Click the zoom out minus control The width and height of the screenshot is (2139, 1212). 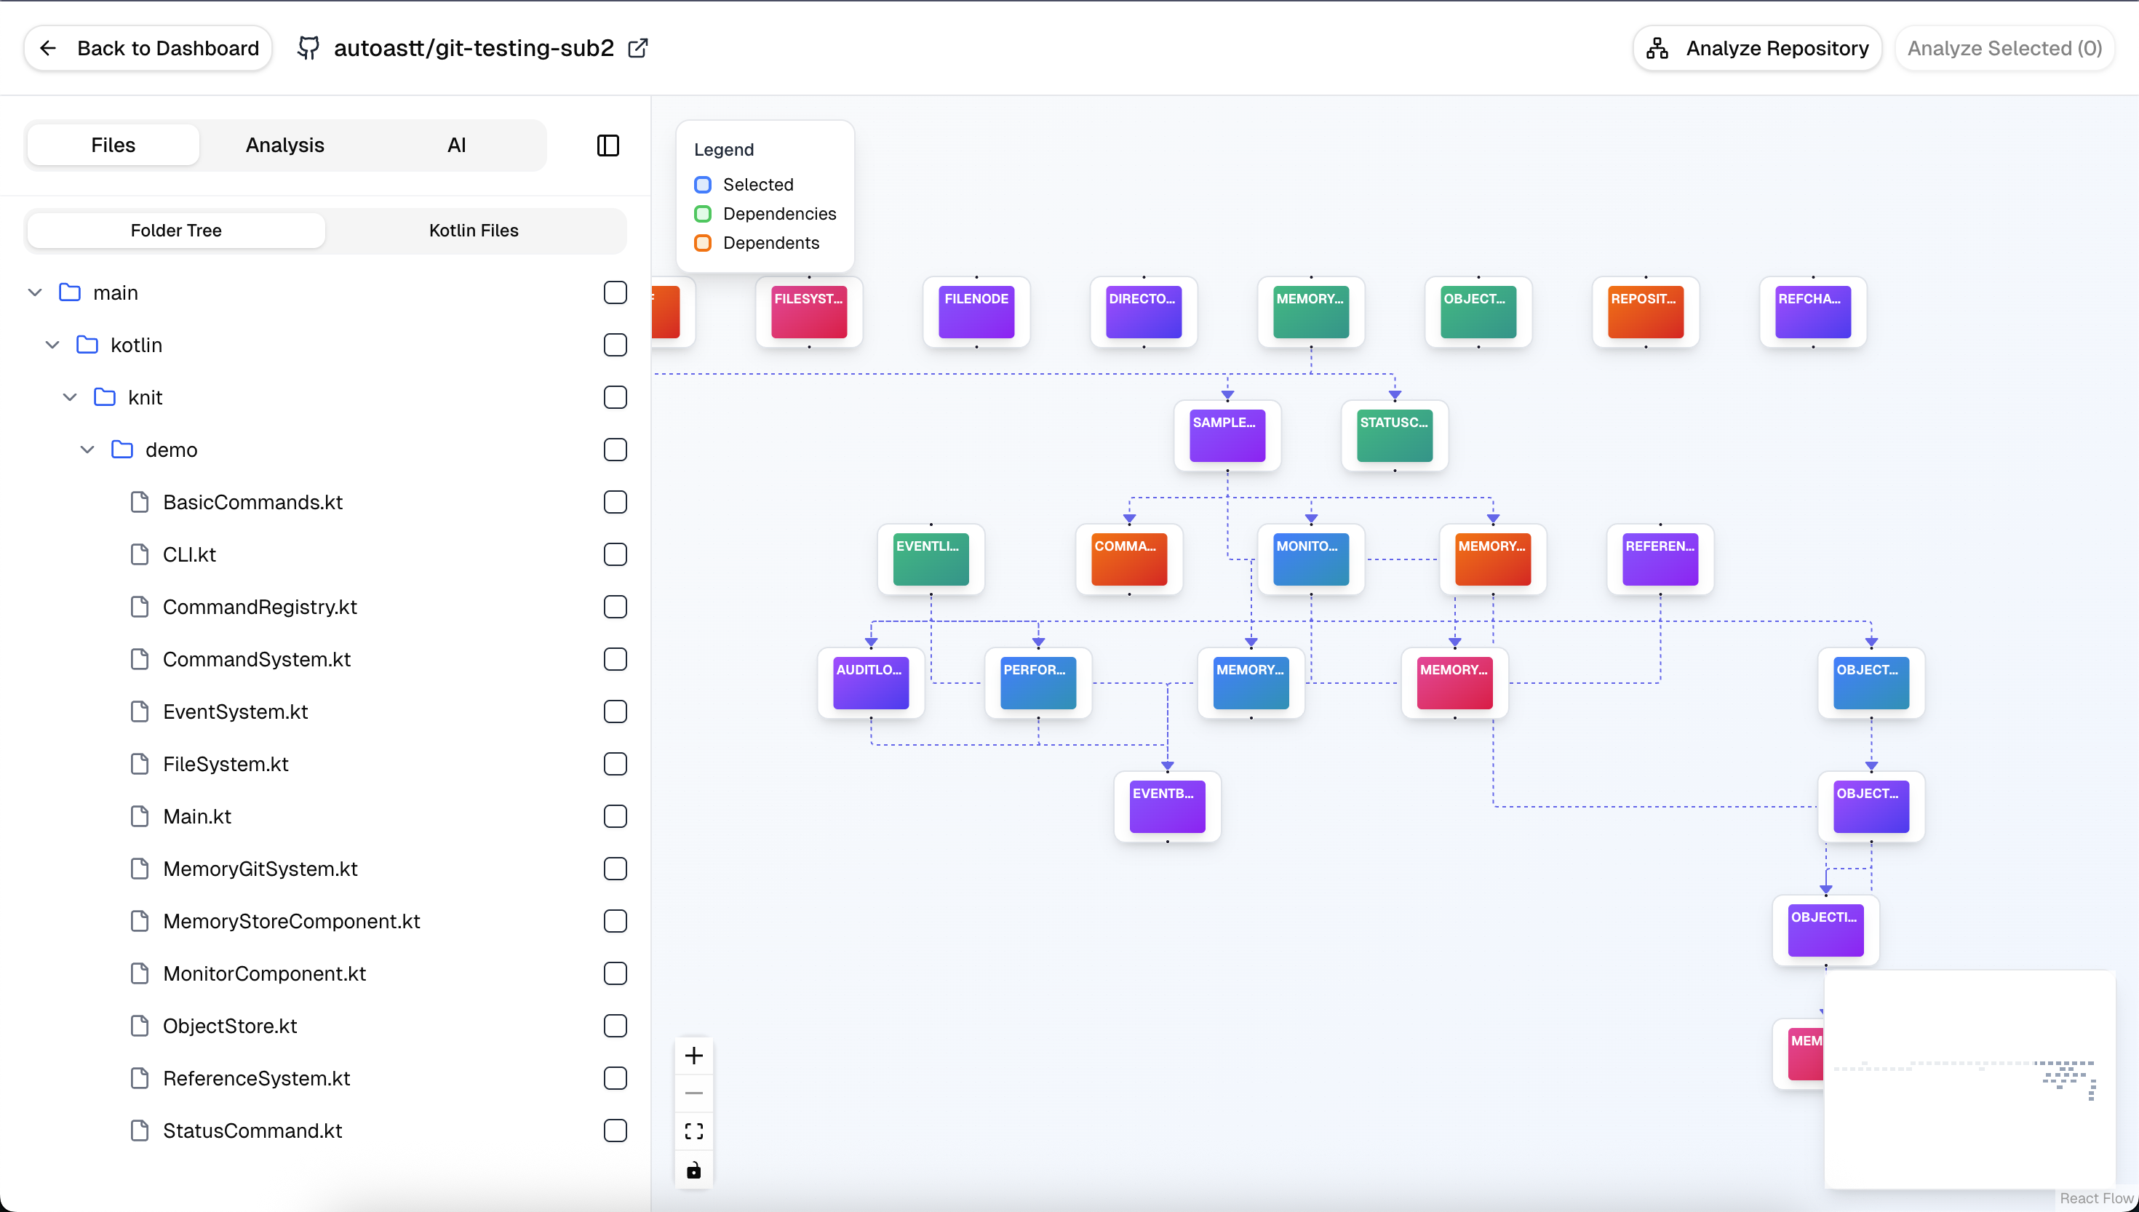coord(693,1093)
